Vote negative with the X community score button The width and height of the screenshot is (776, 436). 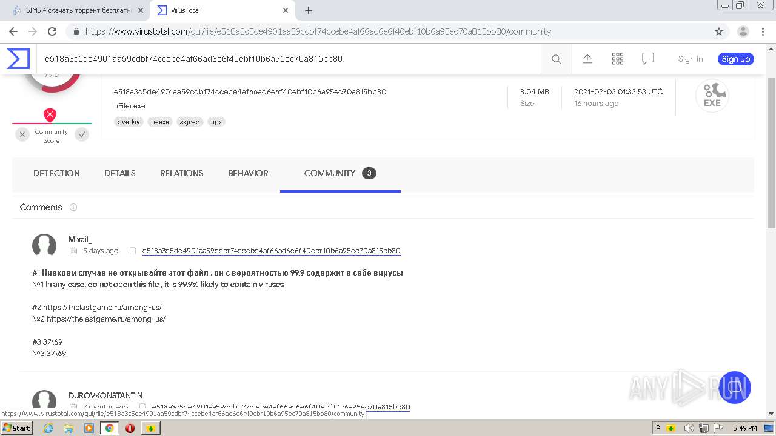coord(22,135)
